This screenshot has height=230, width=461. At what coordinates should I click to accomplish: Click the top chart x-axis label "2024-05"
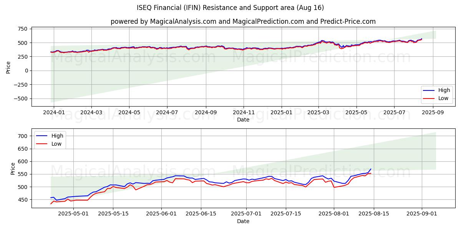pos(129,113)
